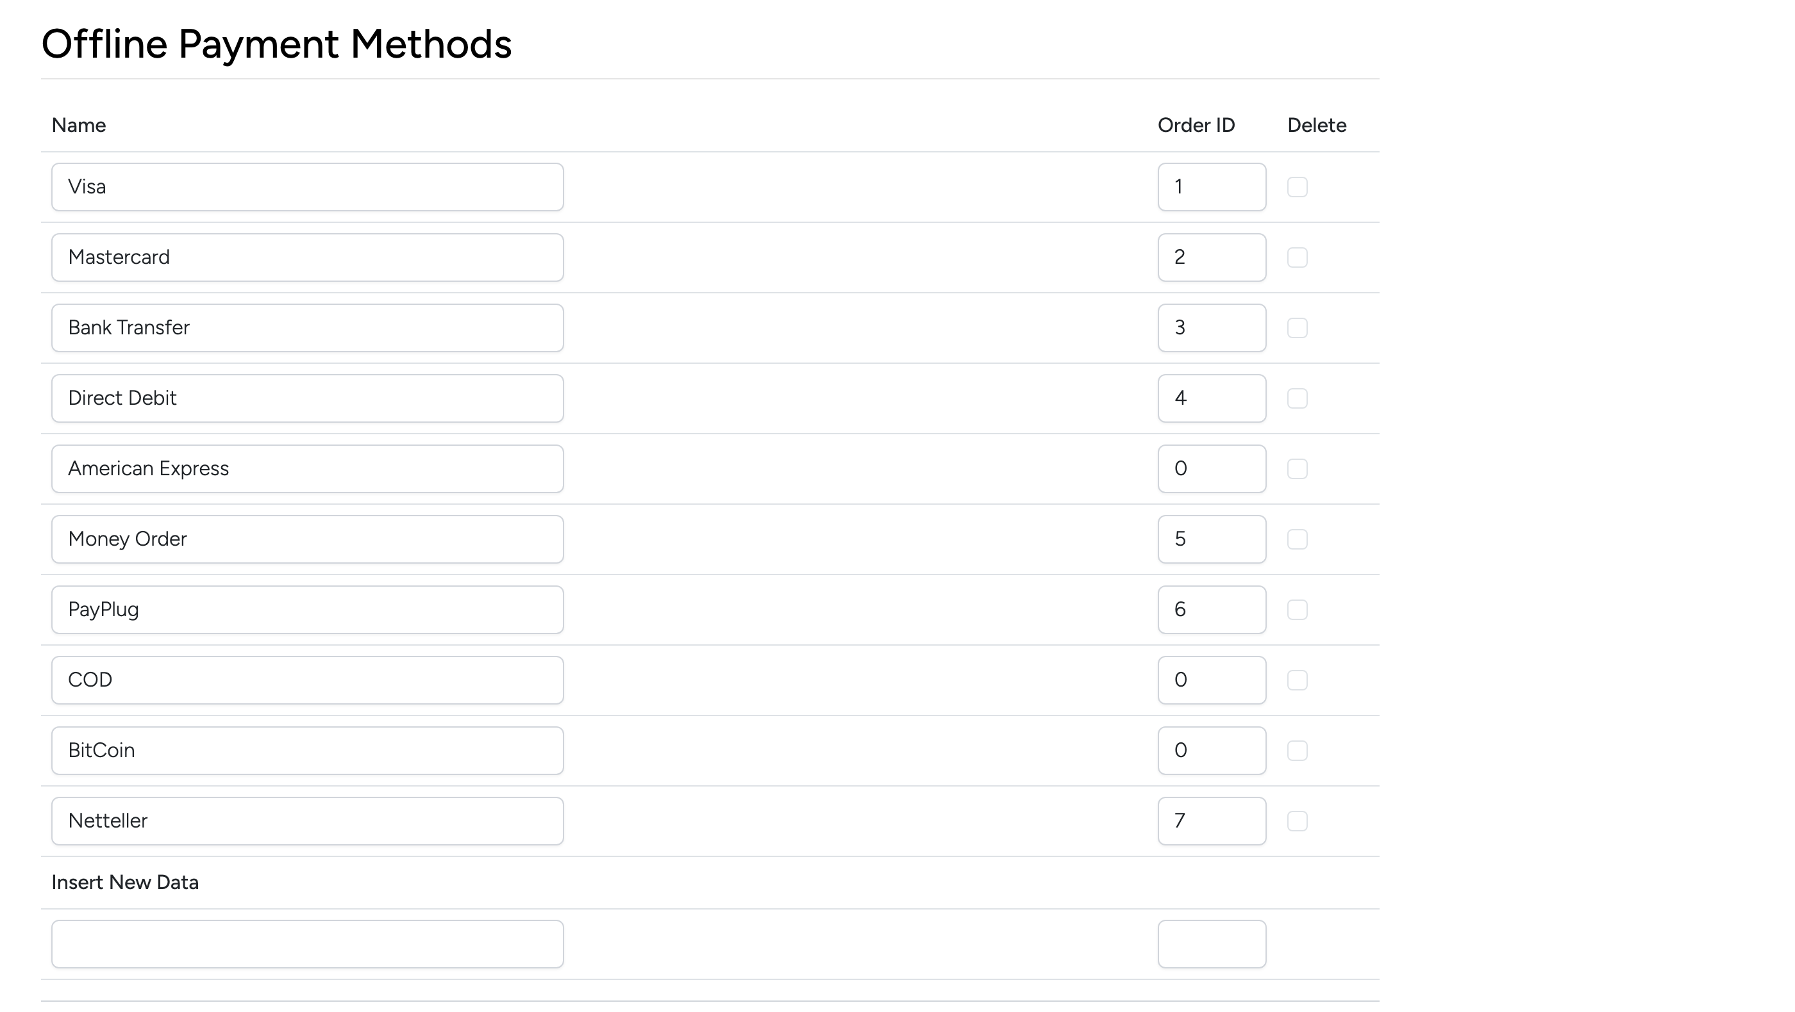Edit the Bank Transfer name field
The height and width of the screenshot is (1012, 1795).
pyautogui.click(x=307, y=327)
